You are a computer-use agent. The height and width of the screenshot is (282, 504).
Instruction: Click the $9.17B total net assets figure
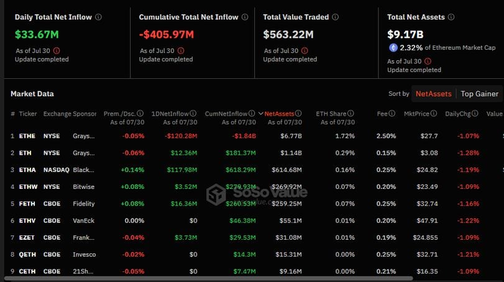[405, 34]
